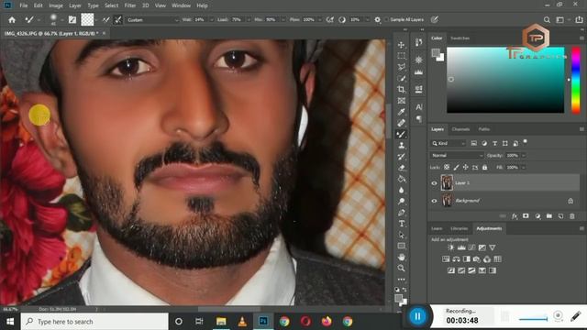Select the Zoom tool
This screenshot has width=587, height=330.
pyautogui.click(x=402, y=269)
